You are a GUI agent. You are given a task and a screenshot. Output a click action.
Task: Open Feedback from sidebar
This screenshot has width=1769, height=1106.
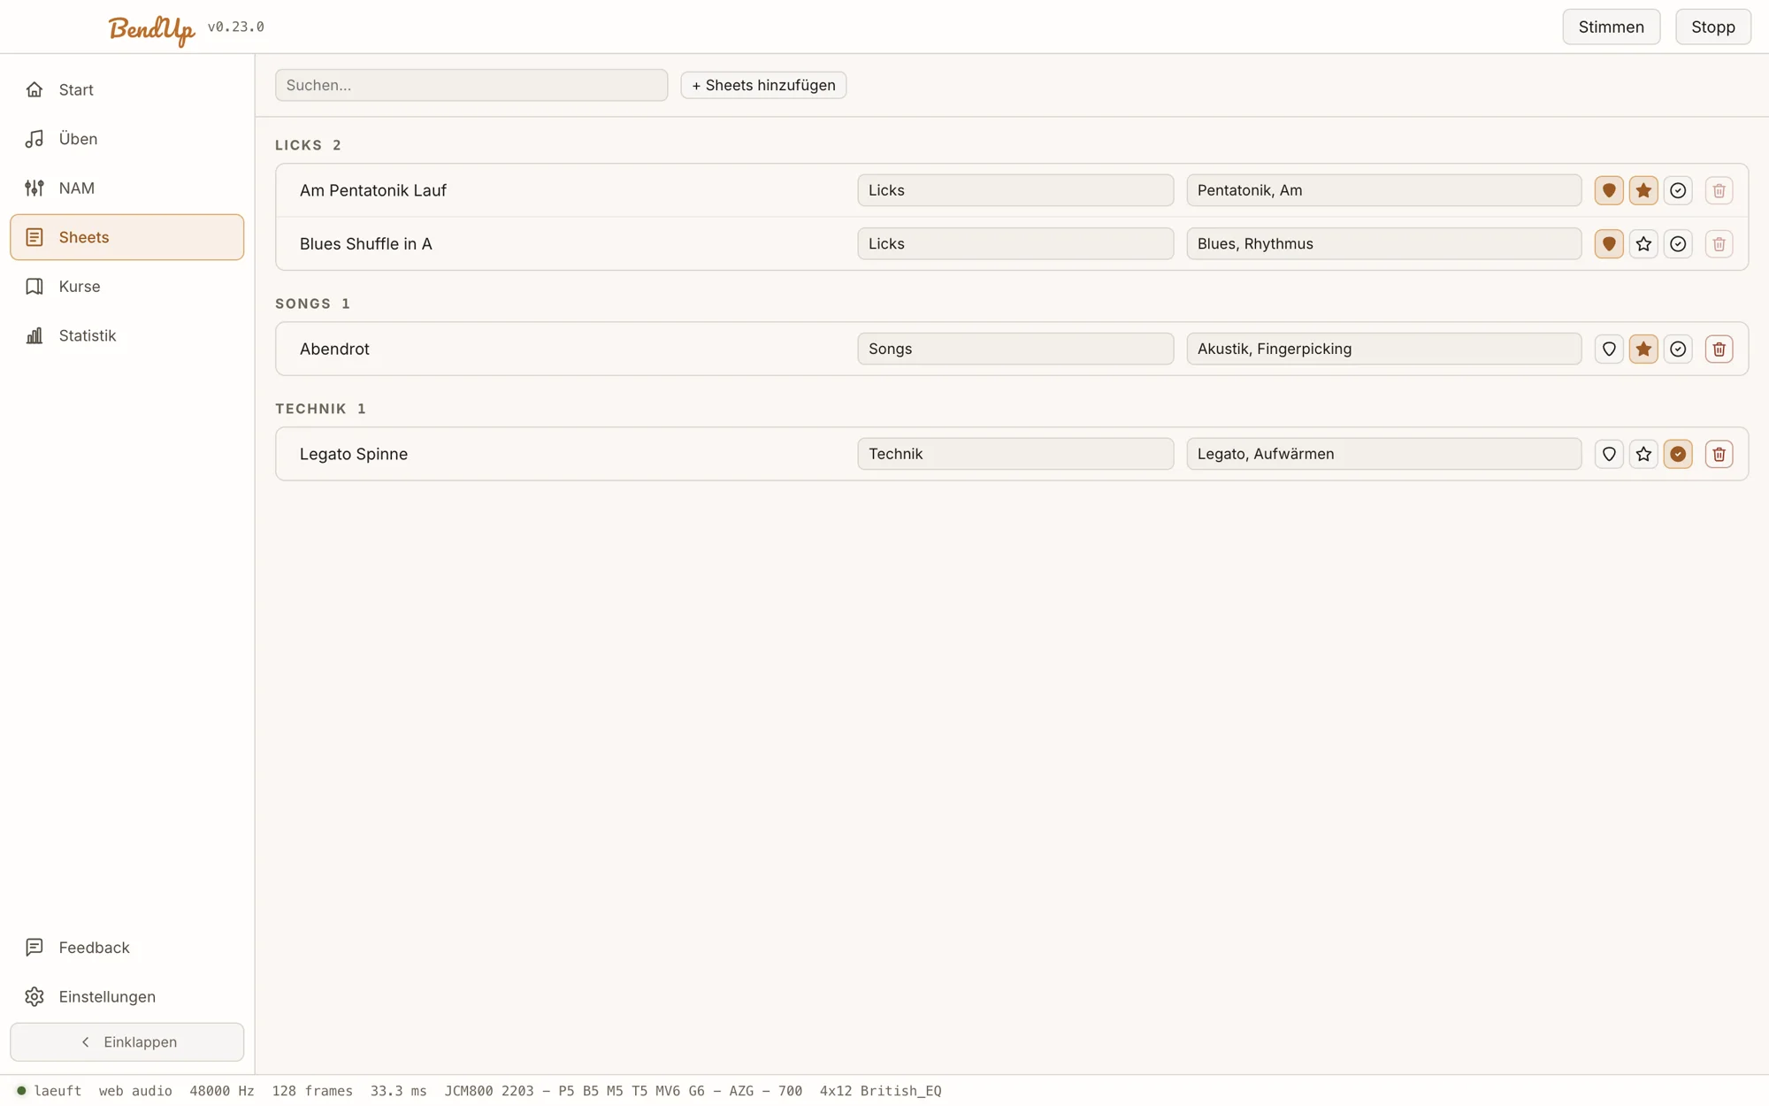pos(126,948)
